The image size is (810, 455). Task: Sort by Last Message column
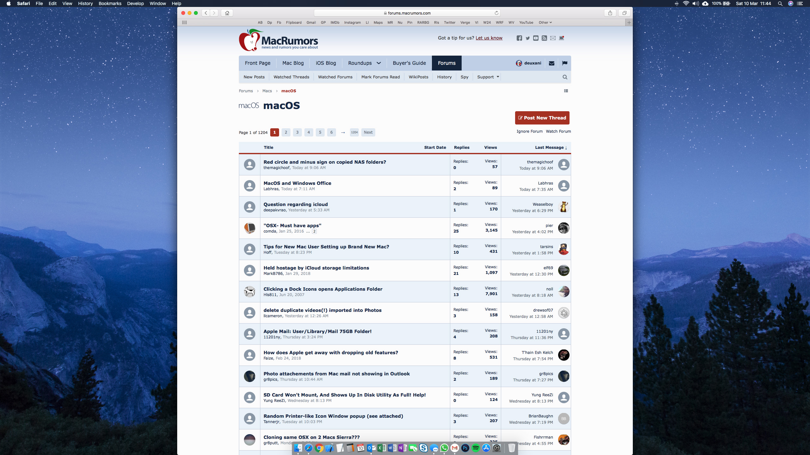(x=551, y=147)
